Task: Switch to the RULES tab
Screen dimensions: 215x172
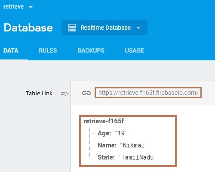Action: click(48, 50)
